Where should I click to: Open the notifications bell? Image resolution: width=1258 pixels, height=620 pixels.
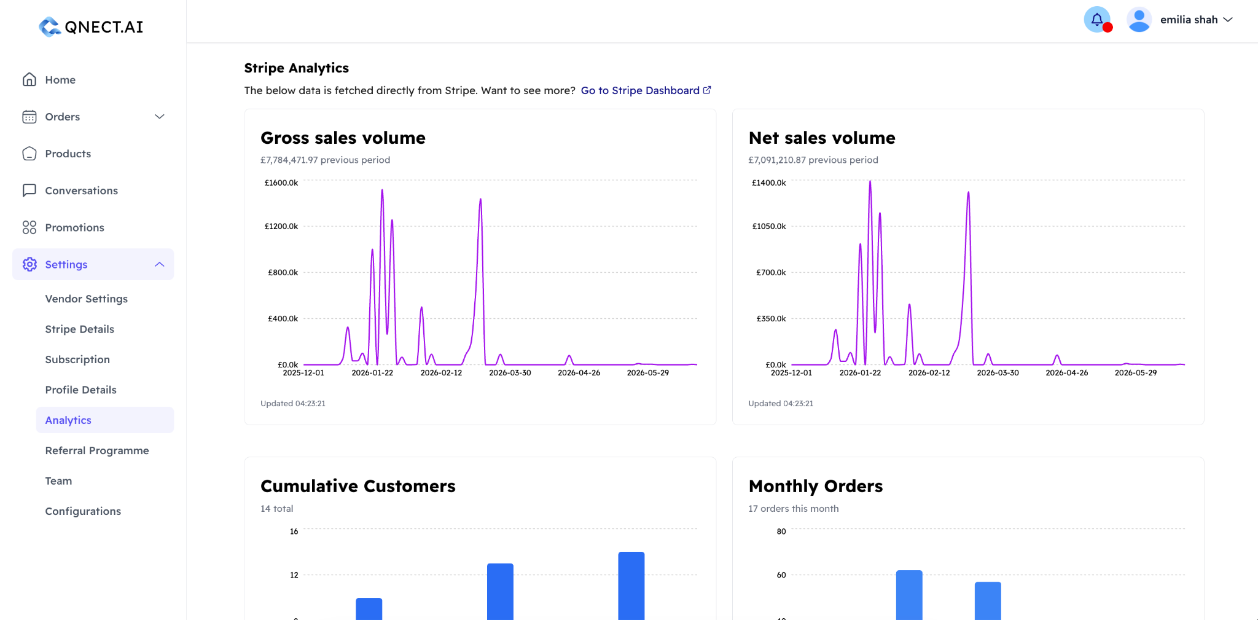click(1097, 20)
